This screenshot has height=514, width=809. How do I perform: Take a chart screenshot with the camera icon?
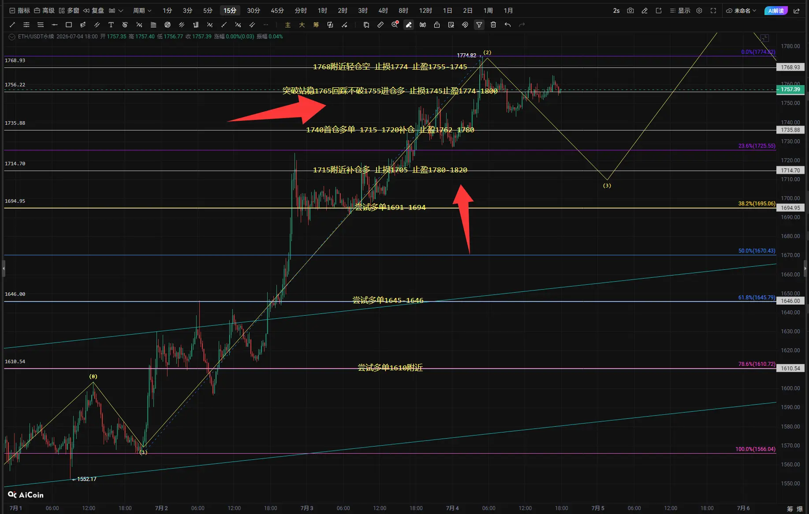tap(630, 11)
